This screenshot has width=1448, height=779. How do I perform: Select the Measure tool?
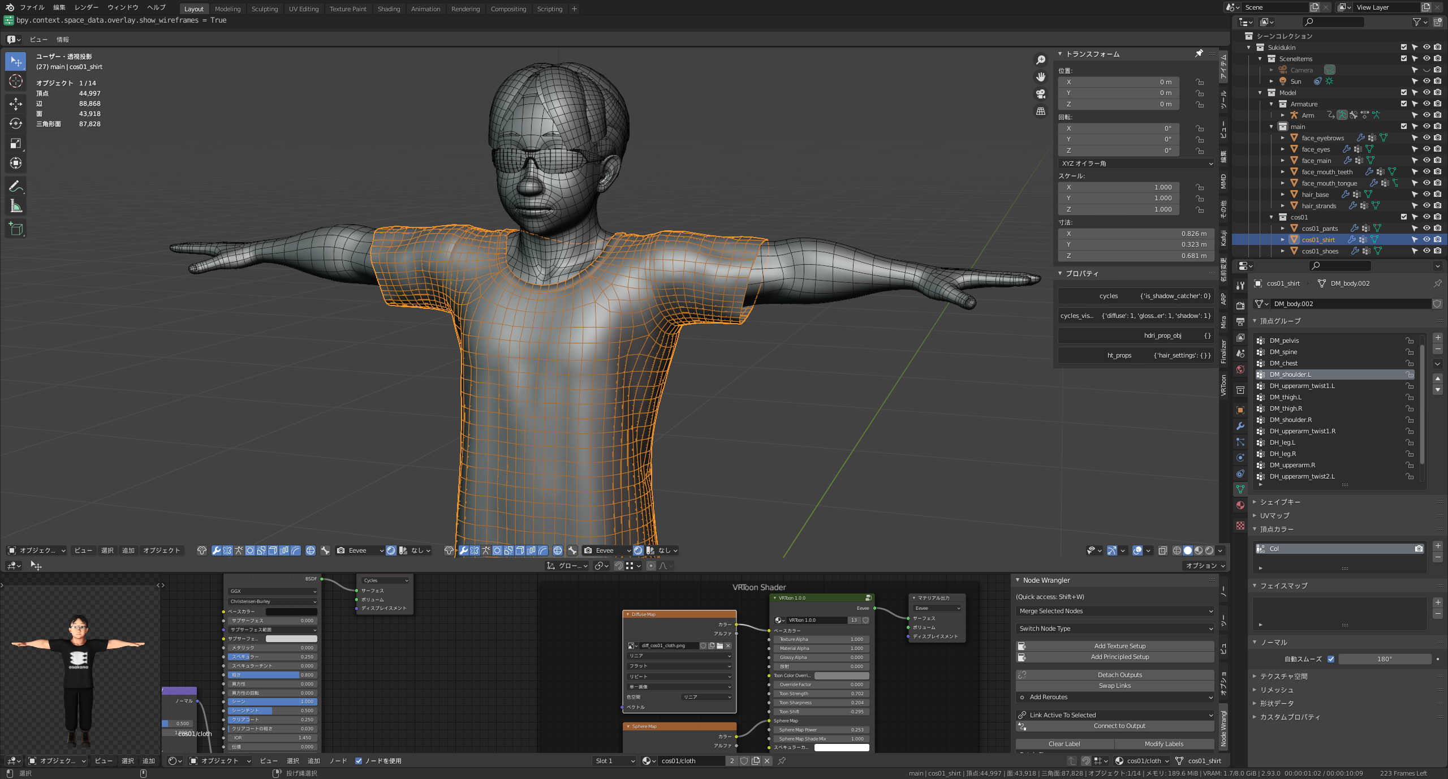point(16,206)
